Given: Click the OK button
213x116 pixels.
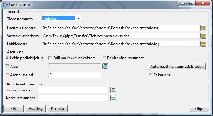Looking at the screenshot, I should click(x=14, y=109).
